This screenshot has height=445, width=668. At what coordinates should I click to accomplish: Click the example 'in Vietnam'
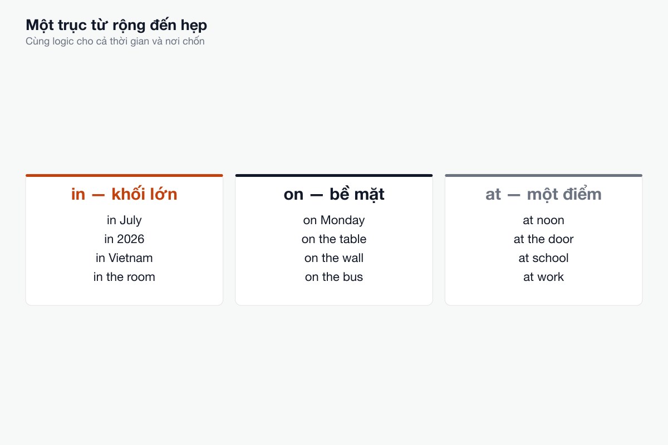click(124, 258)
